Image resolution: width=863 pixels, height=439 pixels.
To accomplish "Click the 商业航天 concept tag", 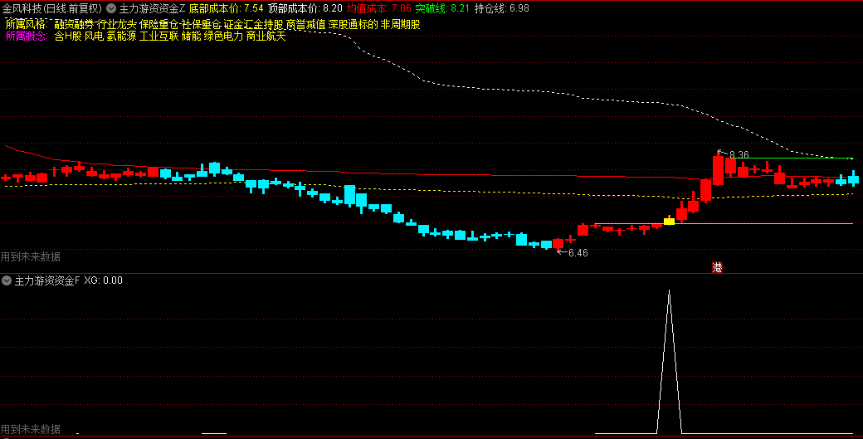I will [x=266, y=37].
